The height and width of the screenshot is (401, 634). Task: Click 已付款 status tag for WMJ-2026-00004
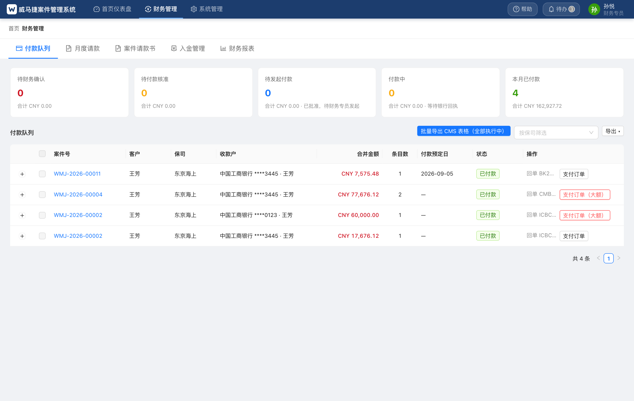[488, 194]
